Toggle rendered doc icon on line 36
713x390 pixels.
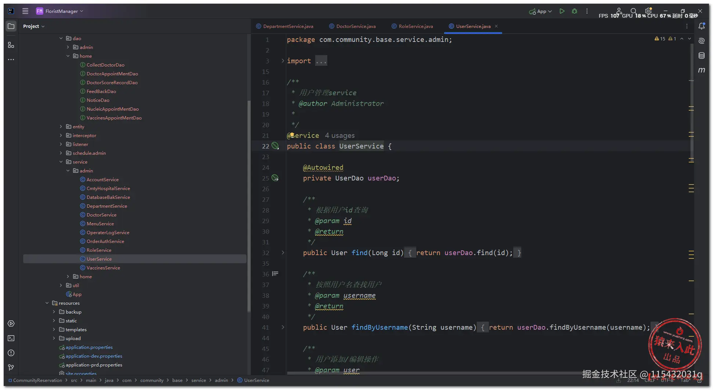pos(275,274)
